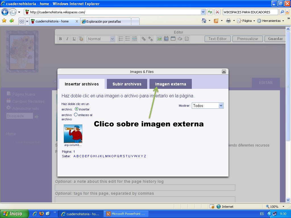Switch to Microsoft PowerPoint taskbar button
This screenshot has height=218, width=291.
(x=126, y=214)
